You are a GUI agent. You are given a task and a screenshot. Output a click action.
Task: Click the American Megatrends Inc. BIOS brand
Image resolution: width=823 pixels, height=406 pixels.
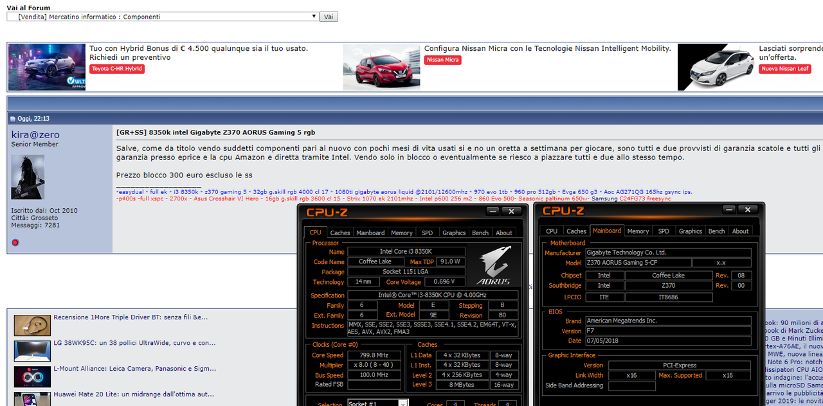(x=667, y=321)
